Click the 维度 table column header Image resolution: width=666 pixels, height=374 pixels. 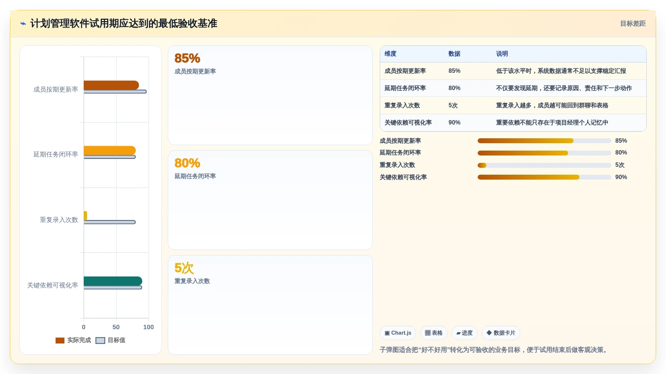pos(391,54)
